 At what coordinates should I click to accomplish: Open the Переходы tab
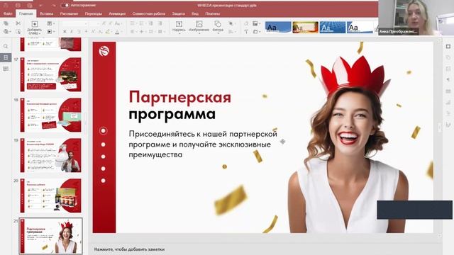coord(93,13)
